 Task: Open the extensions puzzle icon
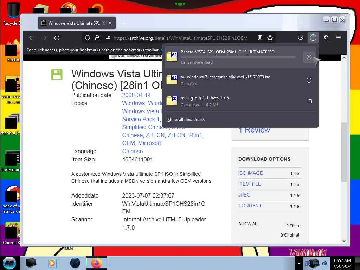[326, 38]
